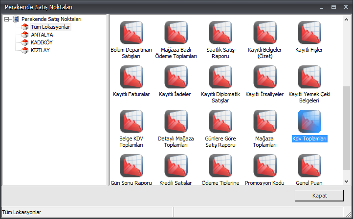Screen dimensions: 353x219
Task: Open the Kayıtlı İrsaliyeler report icon
Action: click(265, 77)
